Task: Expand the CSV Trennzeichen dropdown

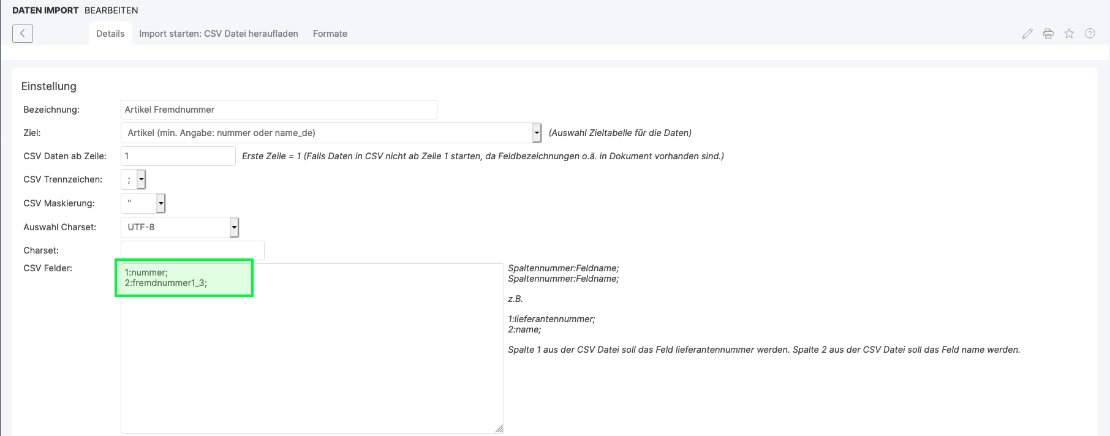Action: (x=134, y=179)
